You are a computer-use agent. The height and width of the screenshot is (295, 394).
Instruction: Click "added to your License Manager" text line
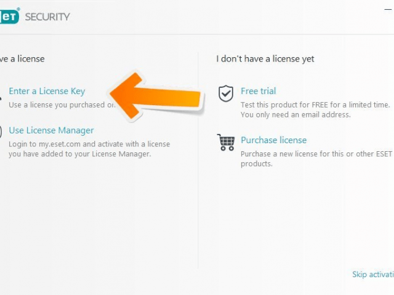click(79, 154)
